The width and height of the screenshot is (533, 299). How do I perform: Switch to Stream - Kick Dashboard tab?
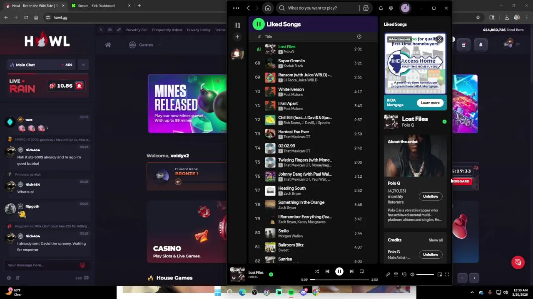pyautogui.click(x=101, y=6)
